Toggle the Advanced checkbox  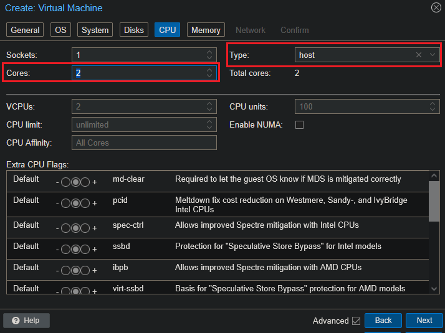pyautogui.click(x=356, y=321)
